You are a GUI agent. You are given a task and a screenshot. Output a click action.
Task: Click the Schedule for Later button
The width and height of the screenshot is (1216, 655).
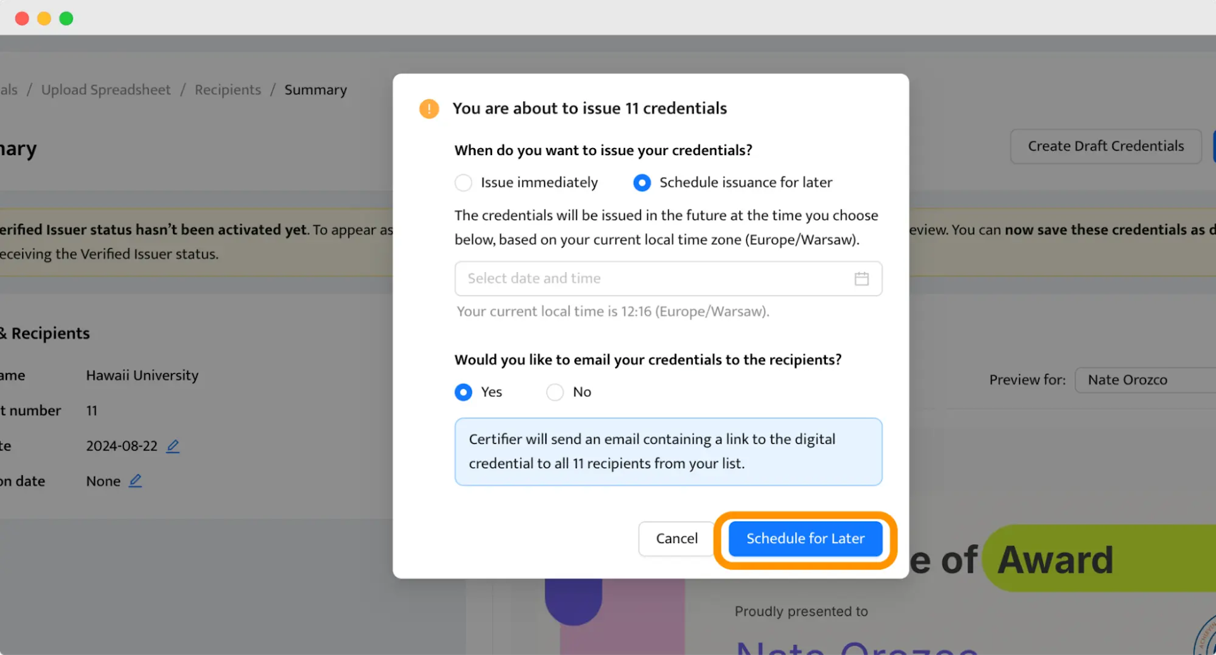(805, 539)
